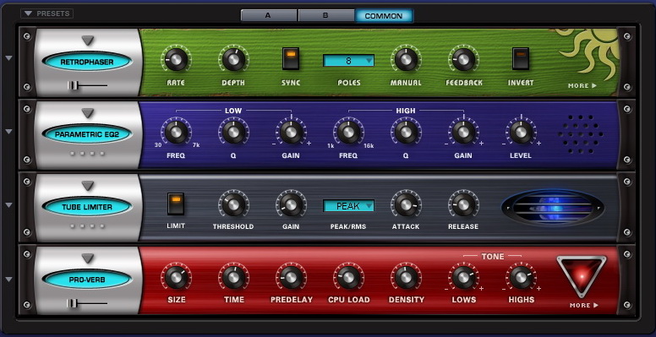Click the EQ2 Level knob

(521, 132)
